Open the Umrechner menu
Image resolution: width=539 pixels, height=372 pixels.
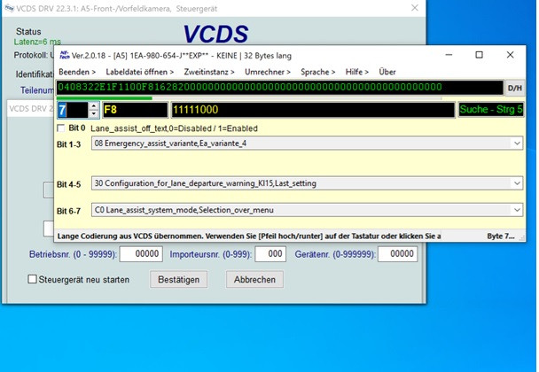click(x=268, y=72)
